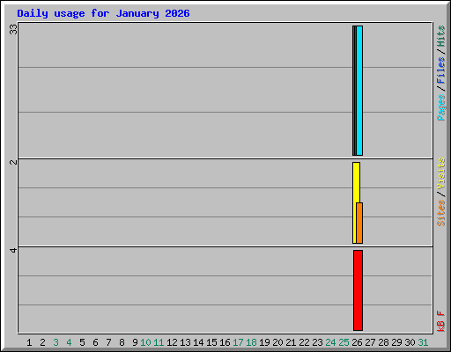This screenshot has width=451, height=352.
Task: Click the yellow Visits bar for day 26
Action: [x=355, y=202]
